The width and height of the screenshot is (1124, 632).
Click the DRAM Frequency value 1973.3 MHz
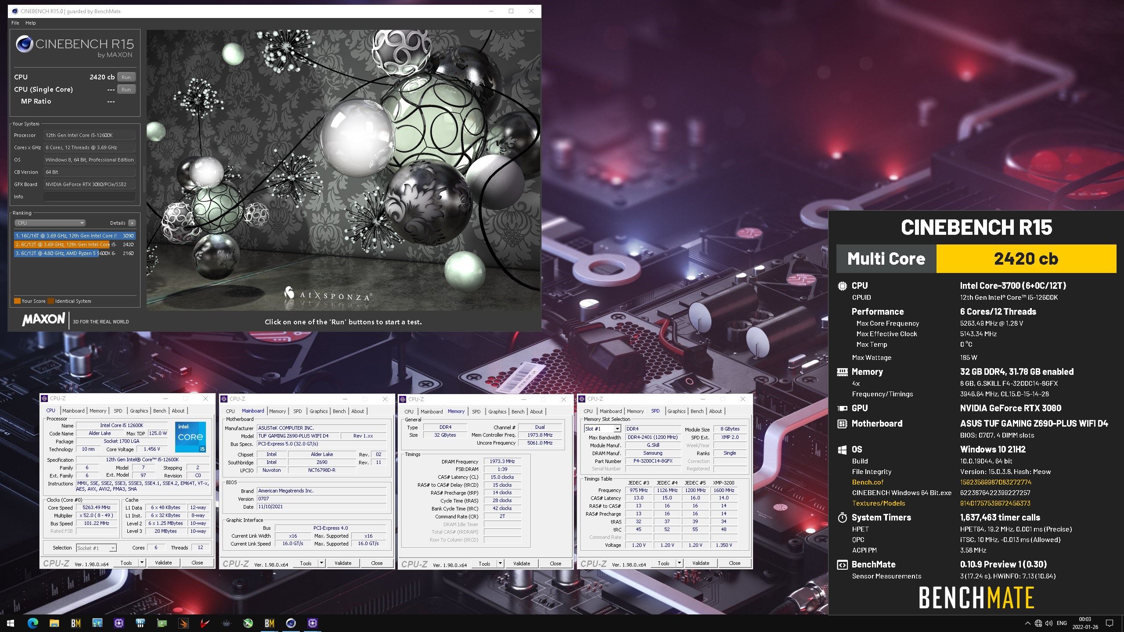[502, 461]
